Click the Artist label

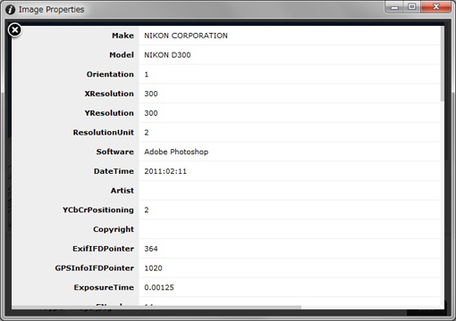122,191
